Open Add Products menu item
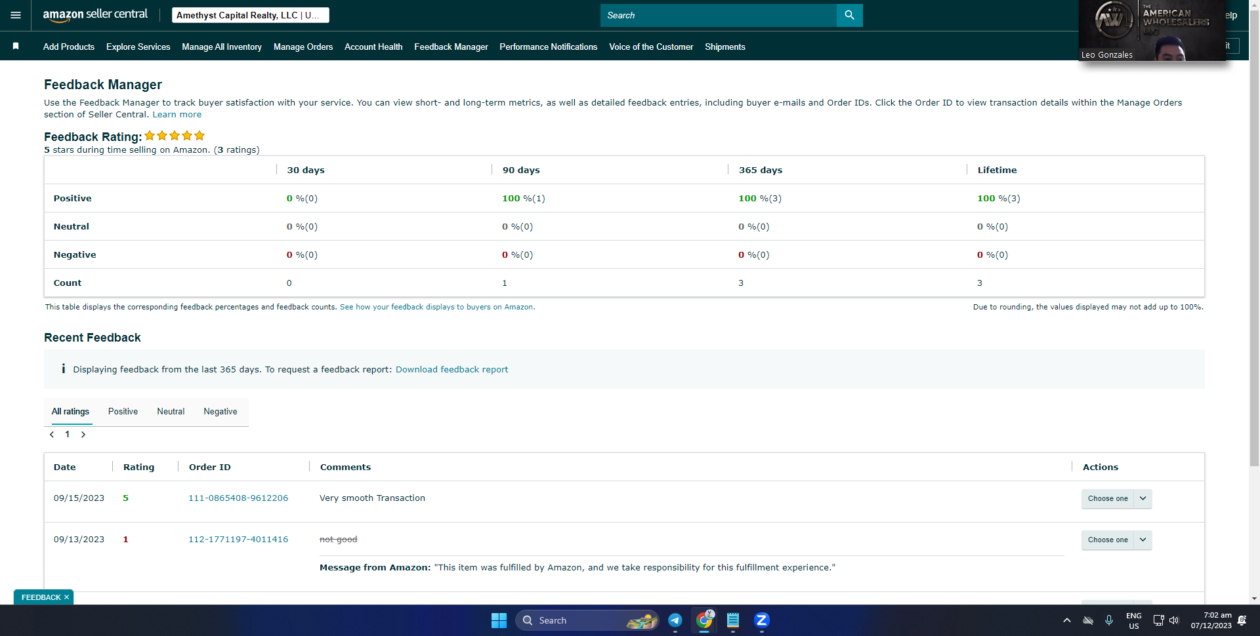 pos(69,47)
